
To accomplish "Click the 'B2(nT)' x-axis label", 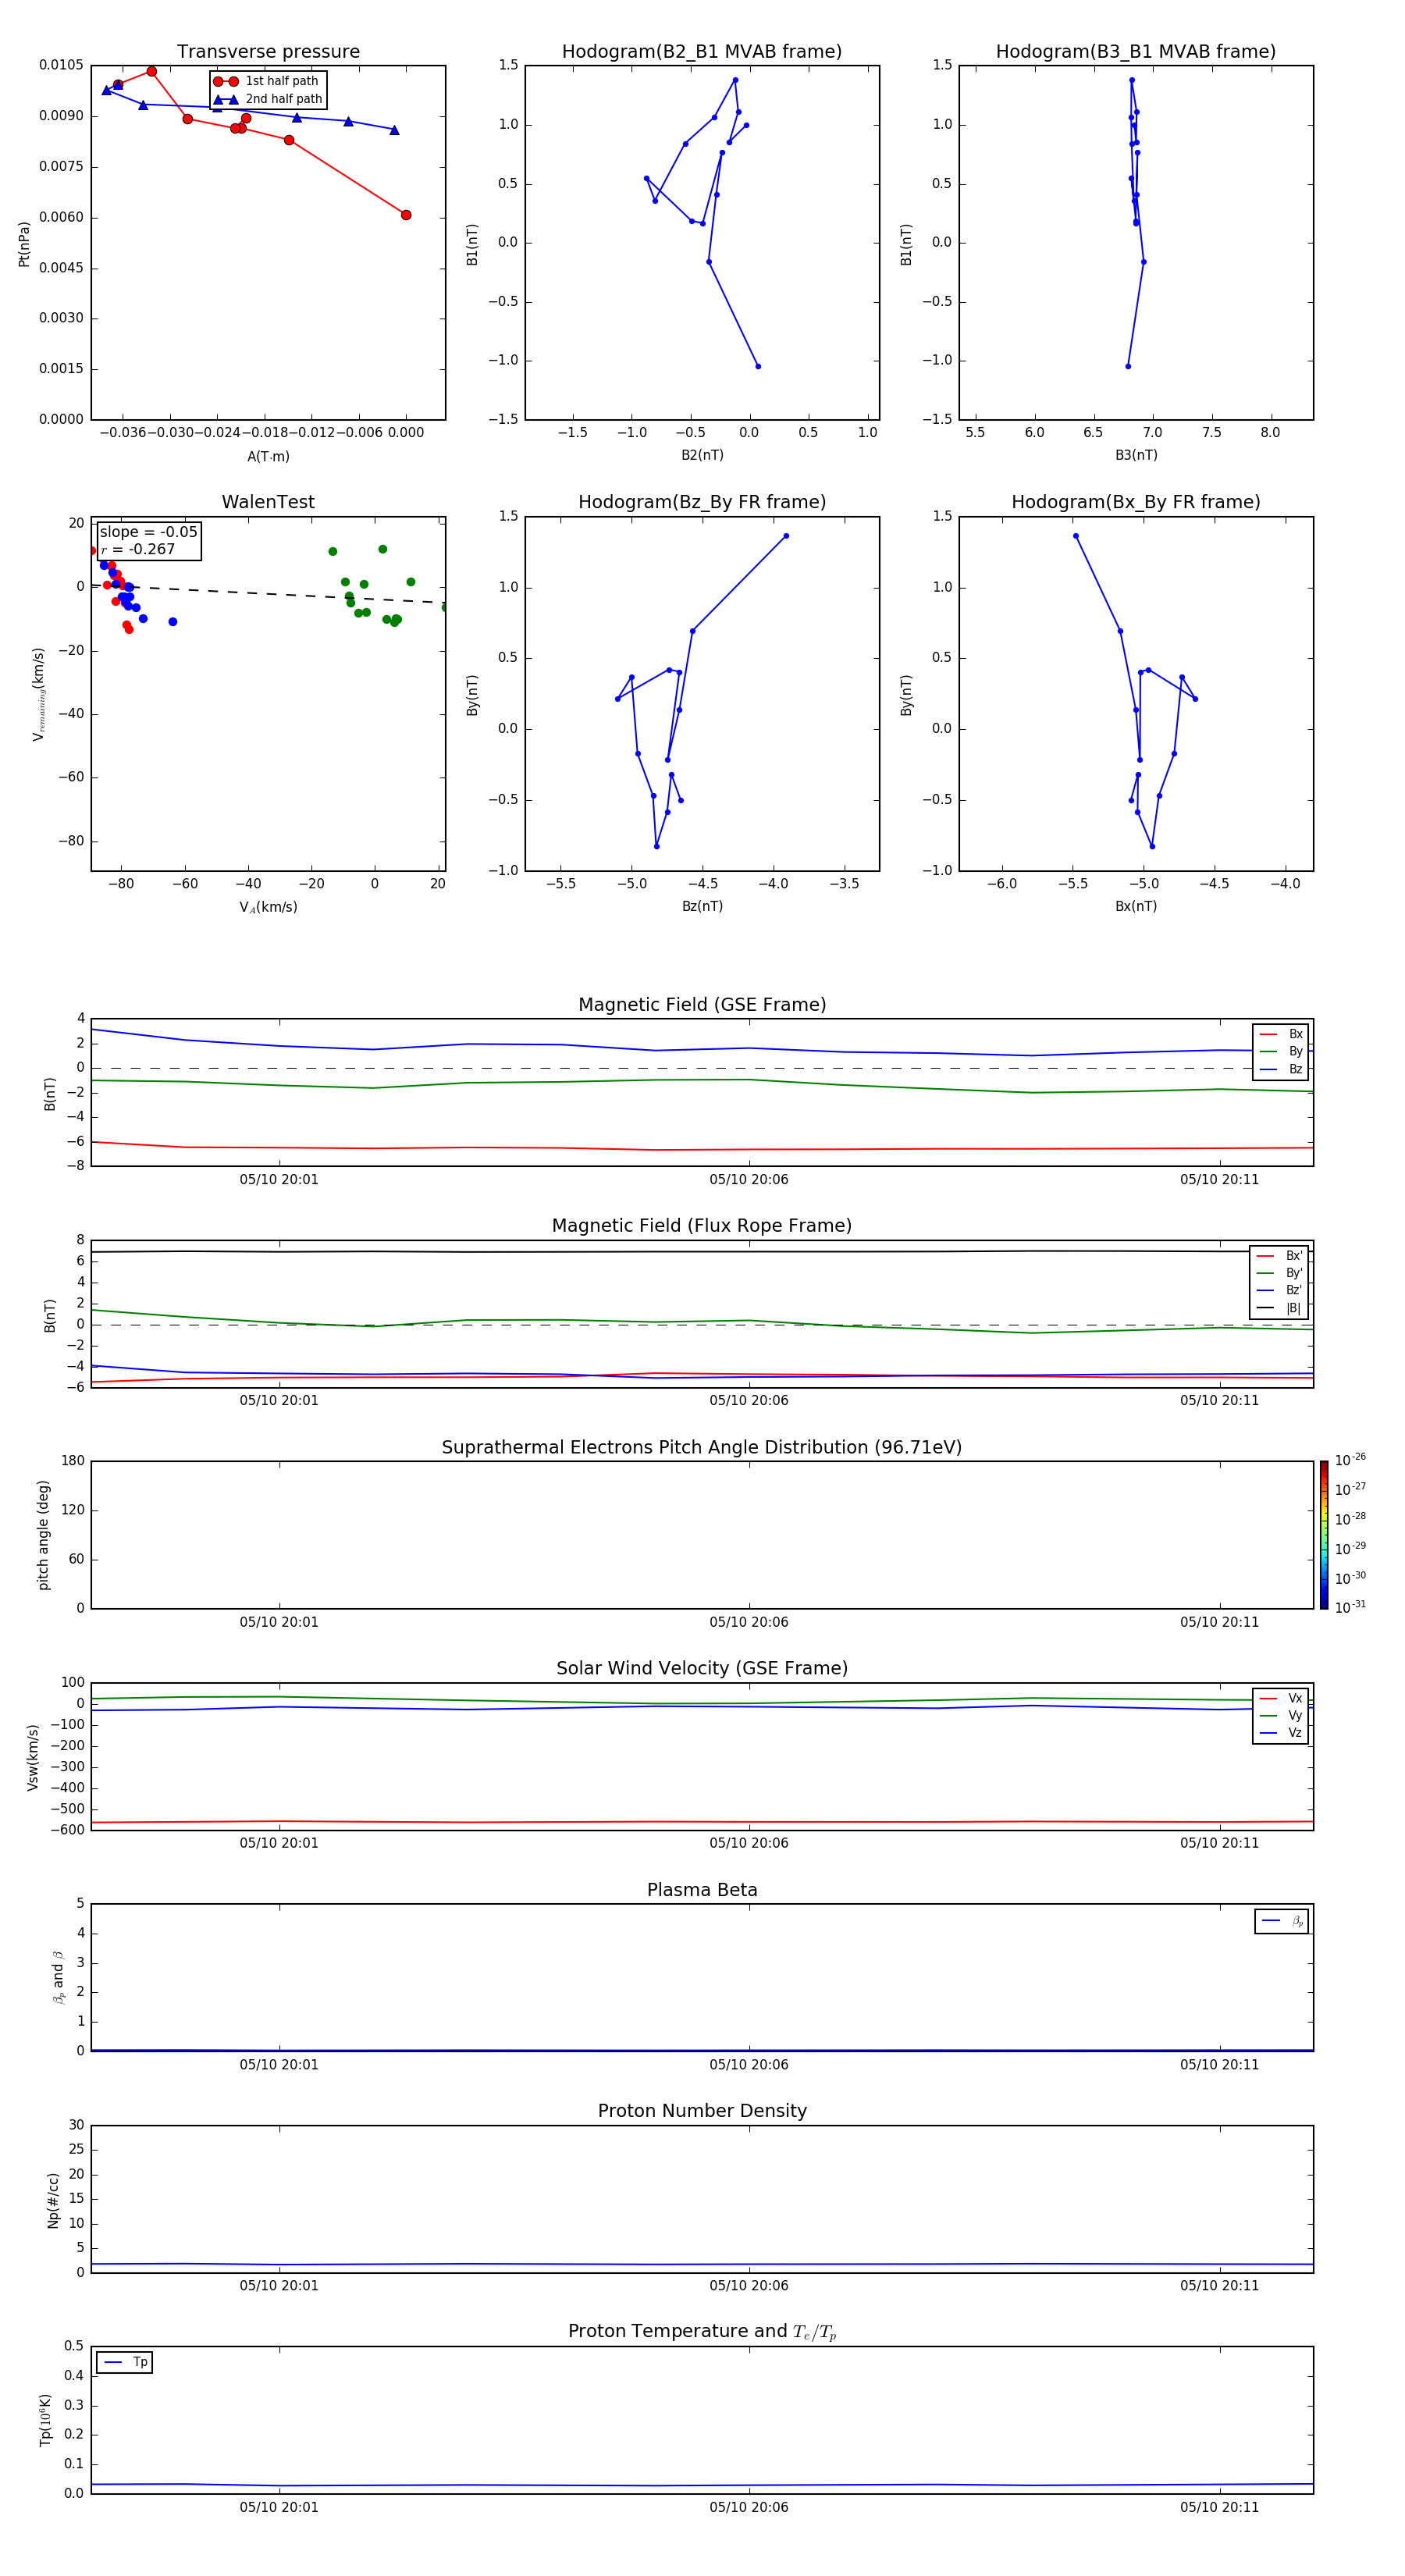I will point(702,455).
